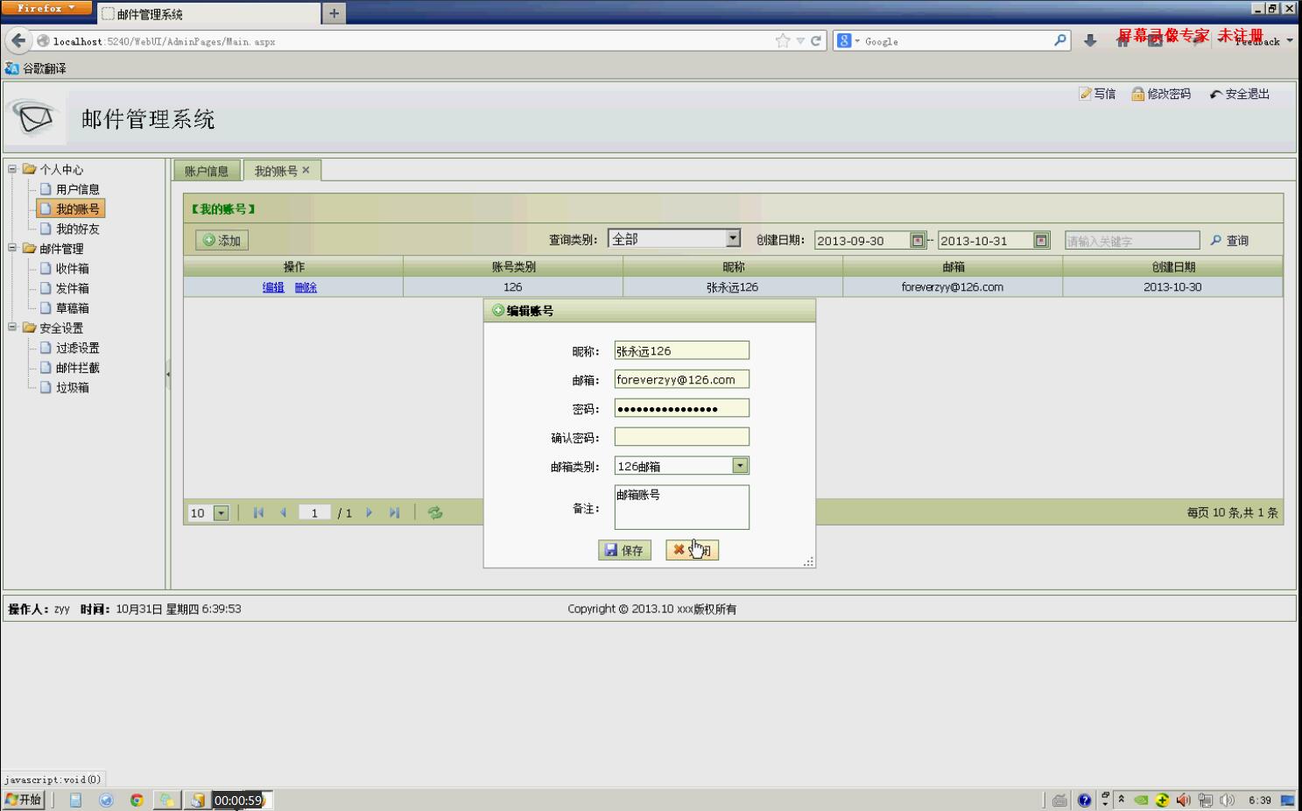The image size is (1302, 811).
Task: Click the 昵称 column header
Action: 733,266
